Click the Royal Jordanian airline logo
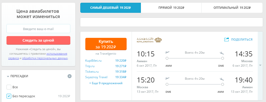The height and width of the screenshot is (102, 266). 149,40
